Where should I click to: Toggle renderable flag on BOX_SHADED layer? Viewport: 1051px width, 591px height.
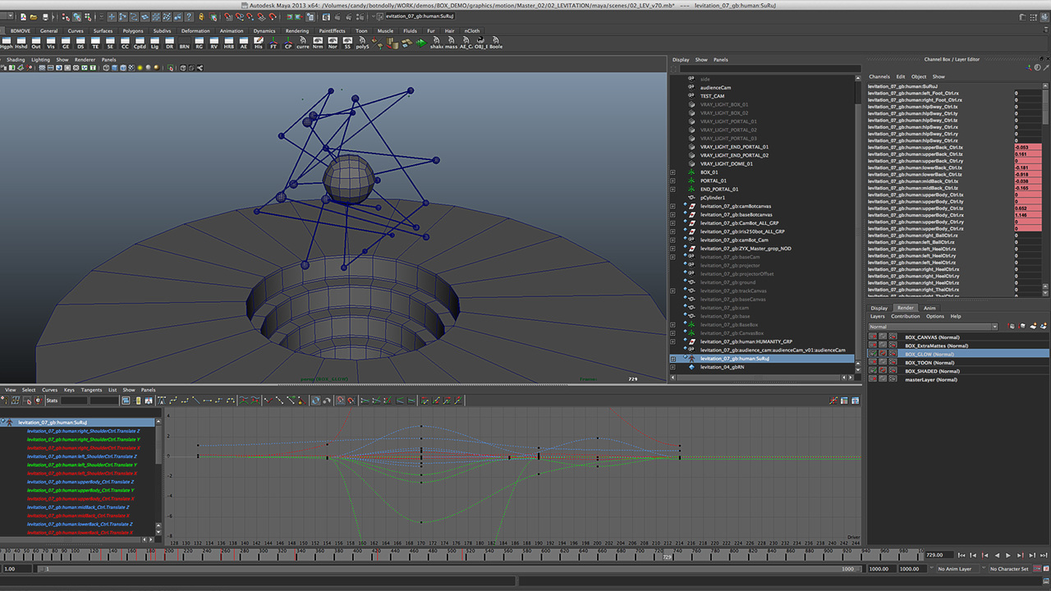(x=873, y=371)
